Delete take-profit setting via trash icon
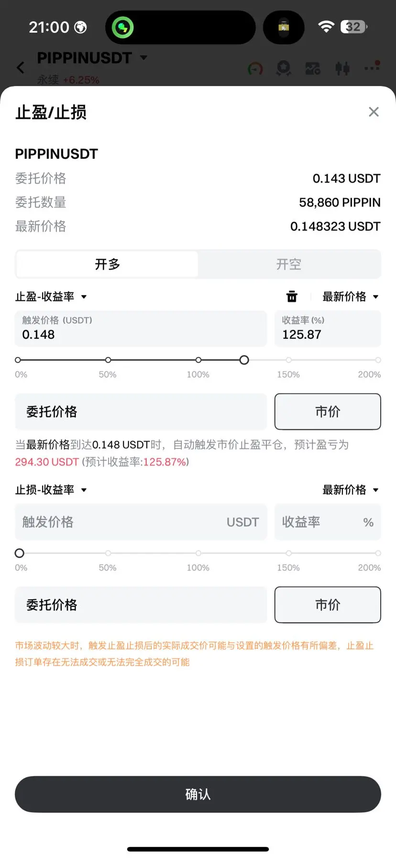The height and width of the screenshot is (859, 396). click(292, 297)
